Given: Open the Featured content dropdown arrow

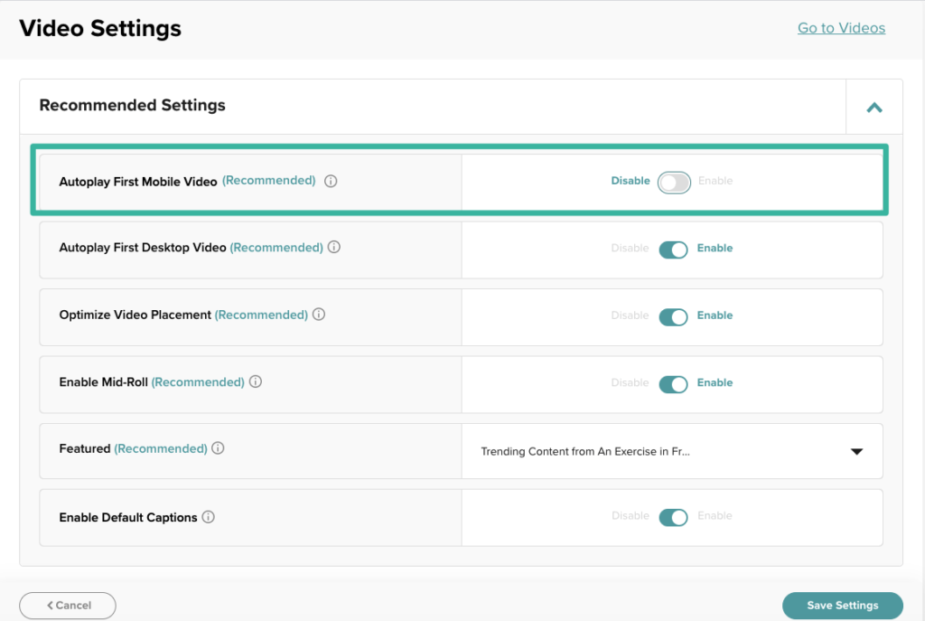Looking at the screenshot, I should [x=856, y=452].
